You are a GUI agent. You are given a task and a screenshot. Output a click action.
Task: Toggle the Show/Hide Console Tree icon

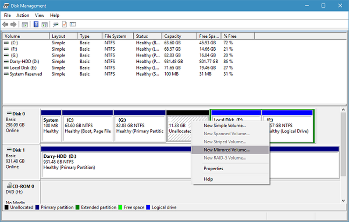click(x=24, y=24)
